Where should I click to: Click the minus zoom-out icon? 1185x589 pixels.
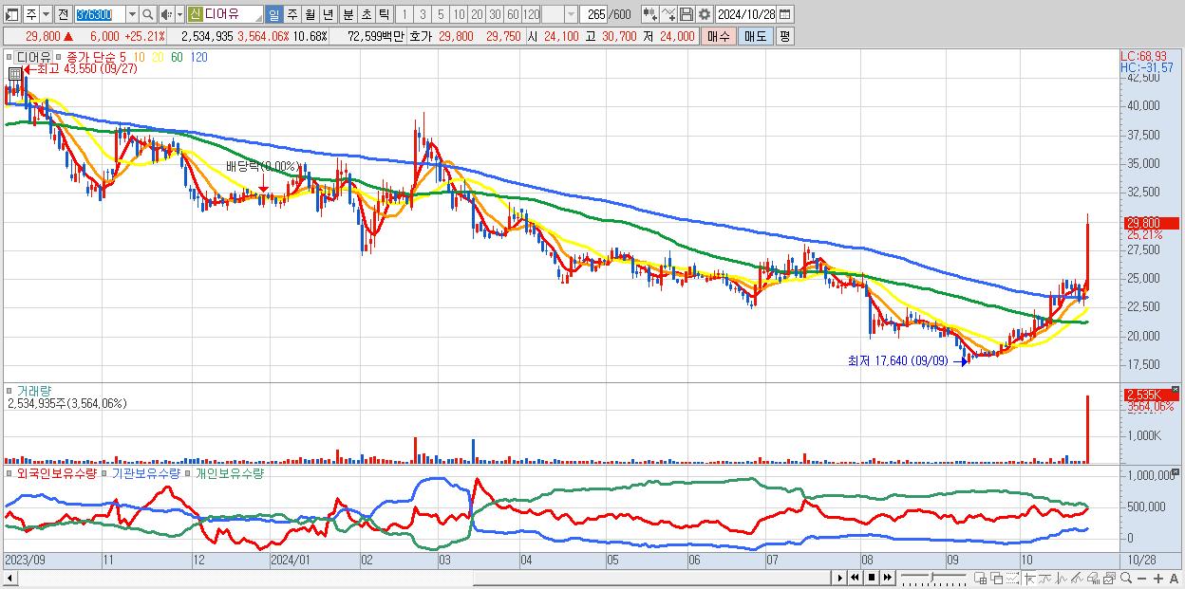[1142, 579]
